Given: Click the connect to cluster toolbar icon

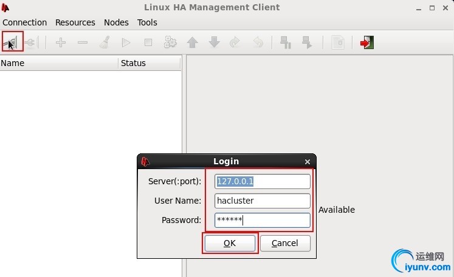Looking at the screenshot, I should pyautogui.click(x=12, y=42).
